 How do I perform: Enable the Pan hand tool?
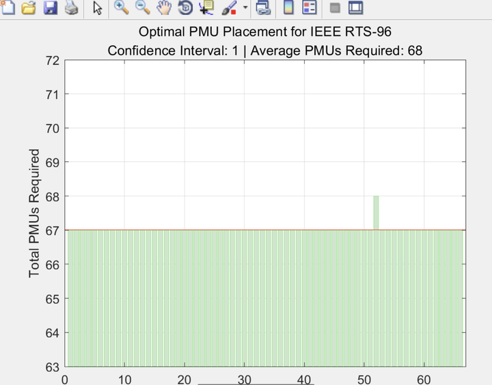coord(164,8)
